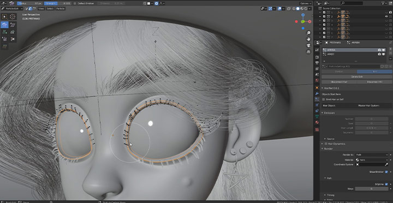Viewport: 393px width, 203px height.
Task: Open the View menu
Action: (41, 9)
